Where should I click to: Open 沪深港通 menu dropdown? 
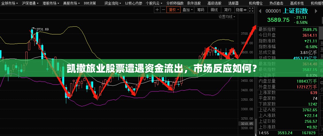click(x=30, y=3)
